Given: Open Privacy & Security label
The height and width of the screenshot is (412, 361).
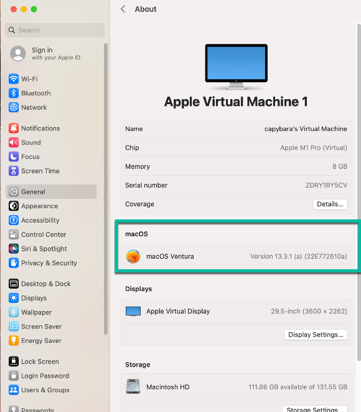Looking at the screenshot, I should pos(49,263).
